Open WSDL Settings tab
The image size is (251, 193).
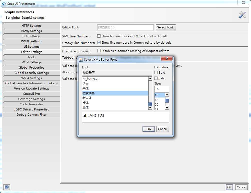[31, 41]
